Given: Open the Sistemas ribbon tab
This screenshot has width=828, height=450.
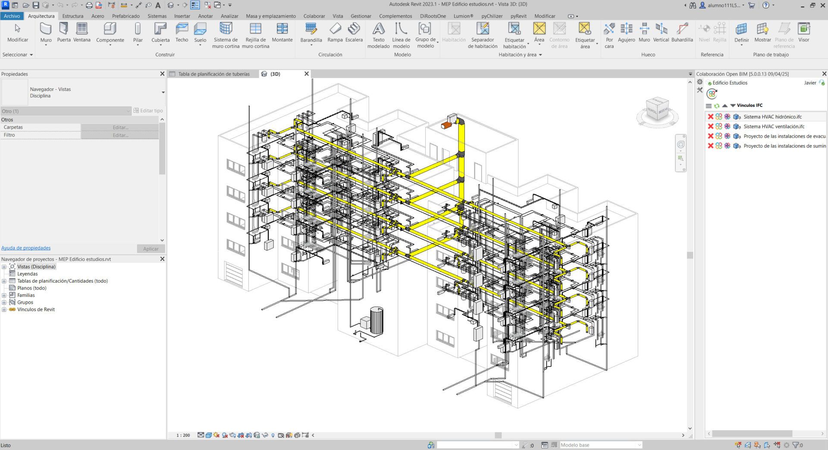Looking at the screenshot, I should 157,16.
